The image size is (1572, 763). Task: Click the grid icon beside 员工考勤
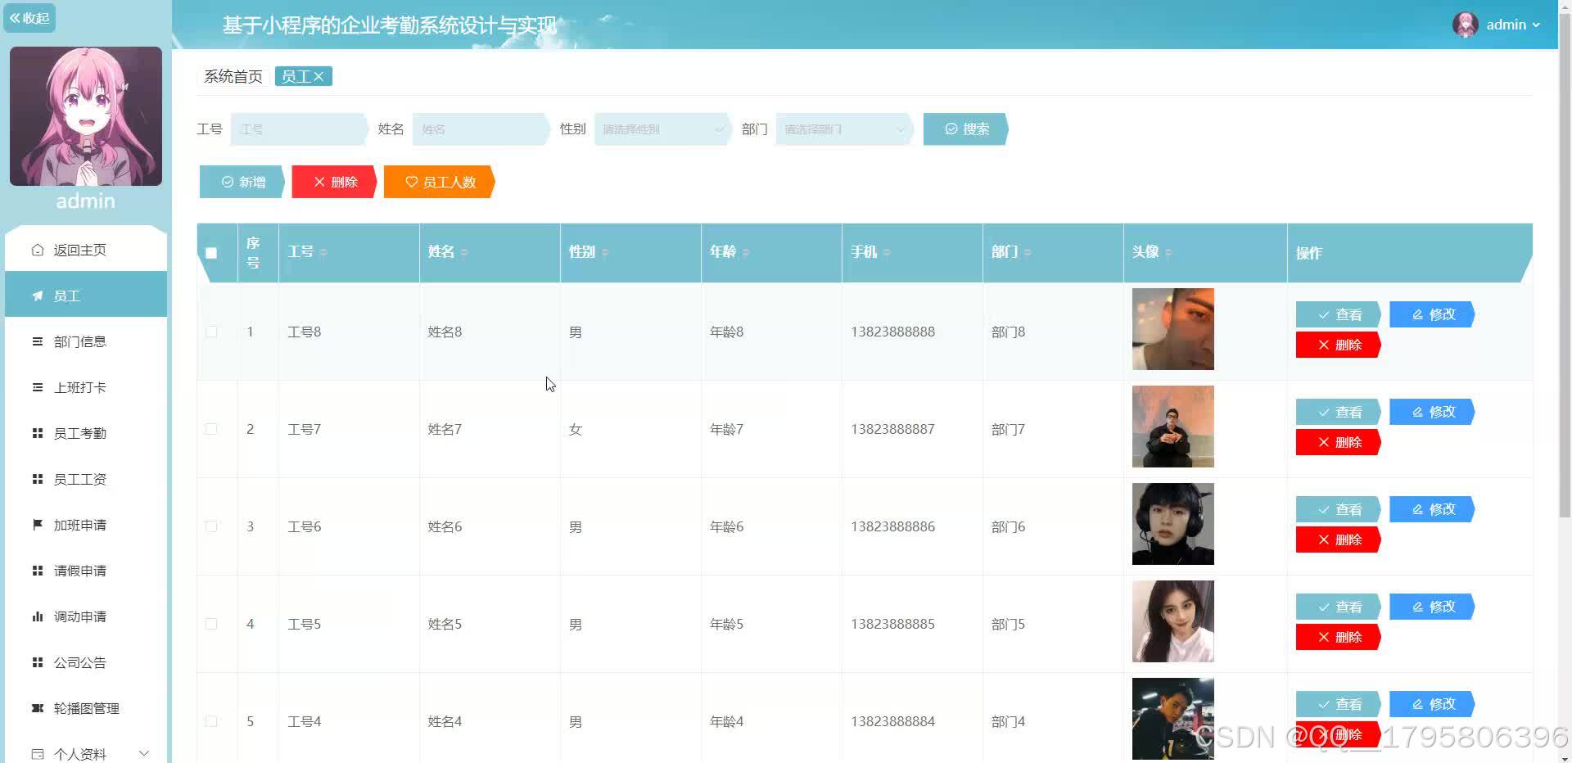click(38, 433)
